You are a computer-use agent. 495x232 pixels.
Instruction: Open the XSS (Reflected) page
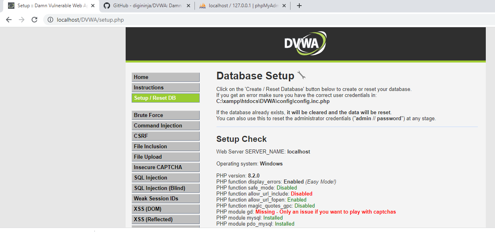click(166, 220)
